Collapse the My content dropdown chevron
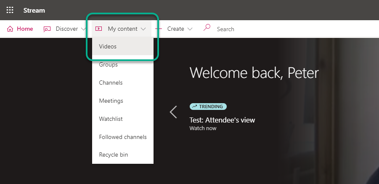The image size is (379, 184). tap(143, 29)
